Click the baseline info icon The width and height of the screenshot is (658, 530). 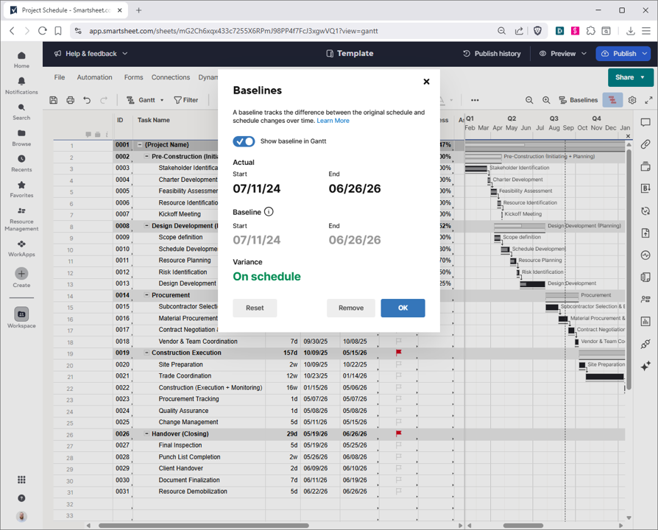coord(269,212)
